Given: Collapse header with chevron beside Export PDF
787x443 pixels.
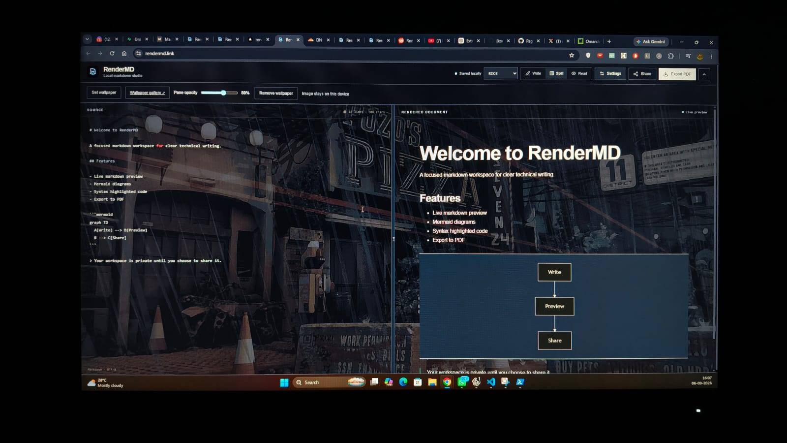Looking at the screenshot, I should coord(704,74).
